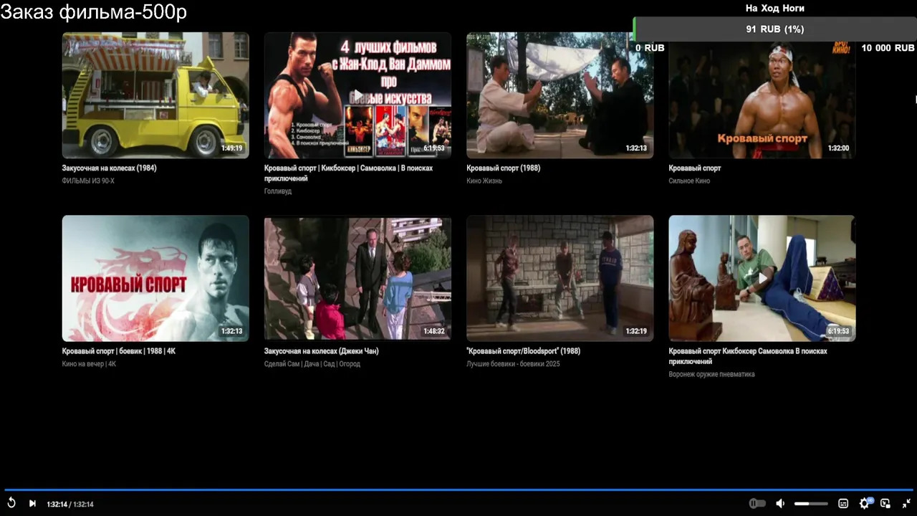This screenshot has width=917, height=516.
Task: Exit fullscreen mode
Action: (906, 503)
